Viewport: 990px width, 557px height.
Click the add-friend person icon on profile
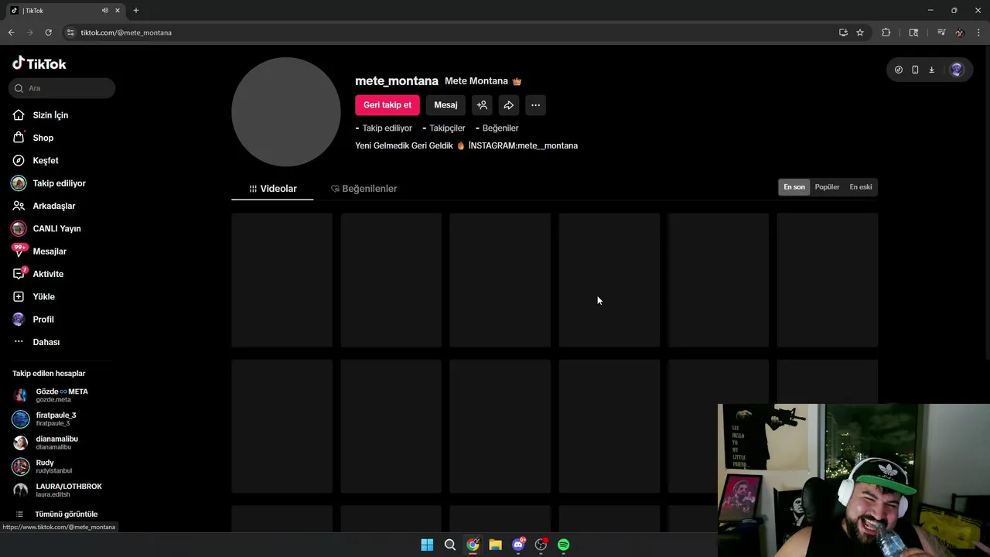click(x=482, y=105)
